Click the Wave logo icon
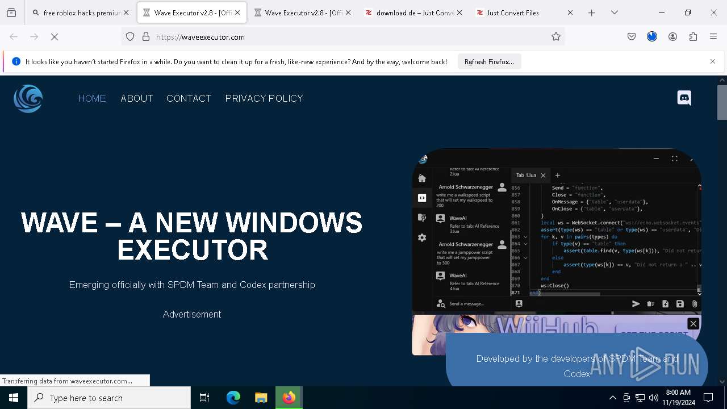Viewport: 727px width, 409px height. [x=28, y=98]
